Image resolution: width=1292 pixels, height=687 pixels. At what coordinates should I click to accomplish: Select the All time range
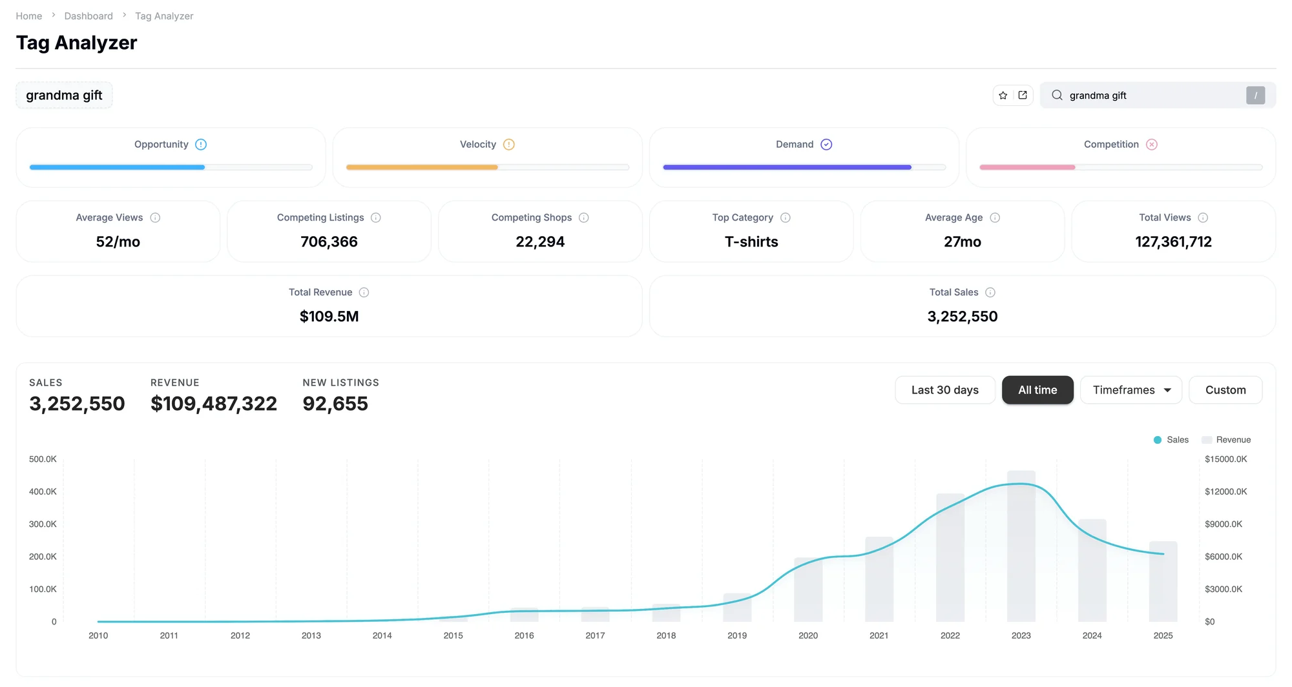pyautogui.click(x=1037, y=390)
